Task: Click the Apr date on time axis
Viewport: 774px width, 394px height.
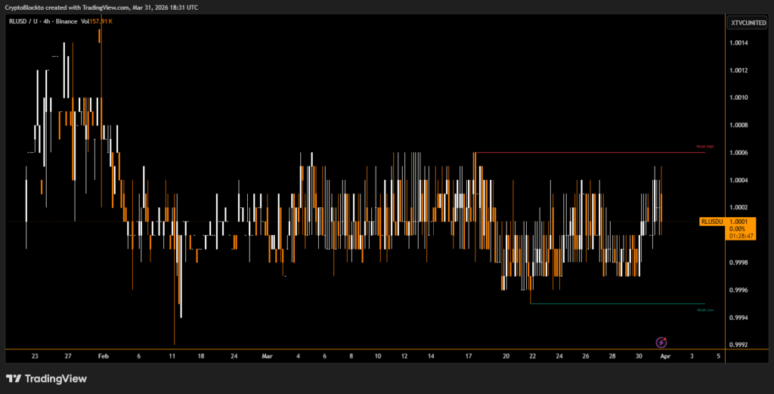Action: click(x=665, y=355)
